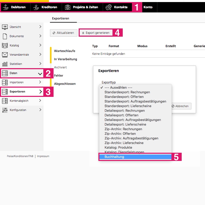
Task: Open the Katalog book icon
Action: (5, 45)
